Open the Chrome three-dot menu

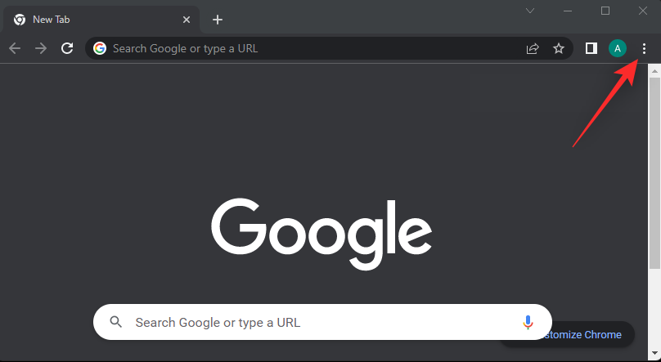[x=644, y=48]
